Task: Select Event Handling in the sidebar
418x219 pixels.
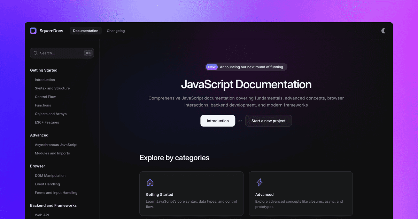Action: [47, 184]
